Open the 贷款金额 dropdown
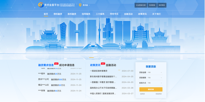This screenshot has width=205, height=102. (151, 73)
